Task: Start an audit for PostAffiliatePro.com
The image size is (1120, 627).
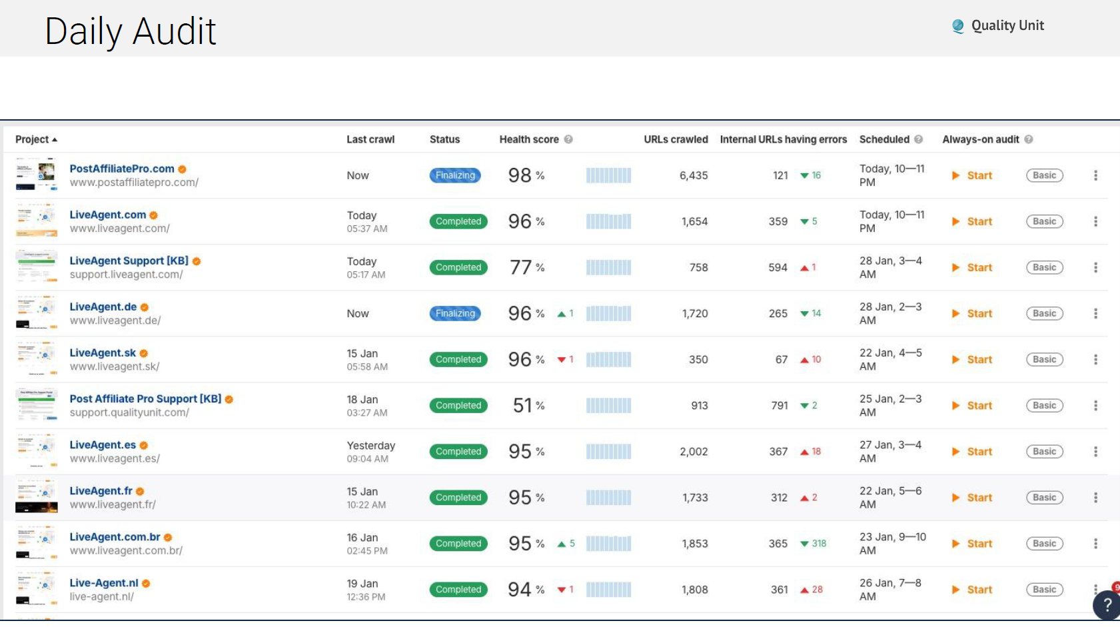Action: [979, 175]
